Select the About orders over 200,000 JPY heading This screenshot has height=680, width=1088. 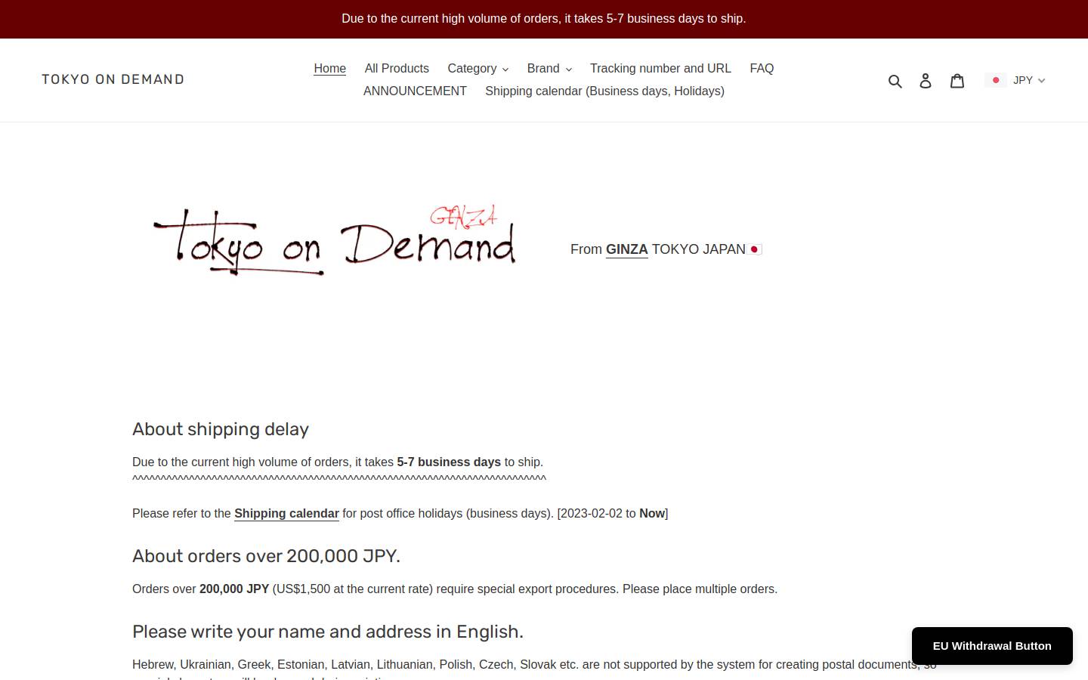(266, 556)
